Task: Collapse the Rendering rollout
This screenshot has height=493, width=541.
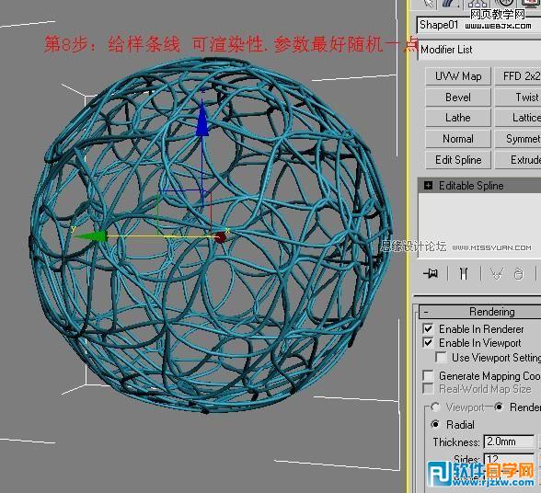Action: (480, 312)
